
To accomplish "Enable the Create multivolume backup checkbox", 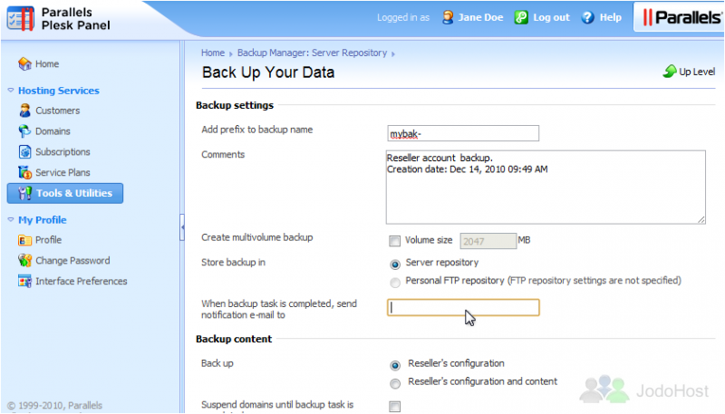I will pyautogui.click(x=394, y=241).
